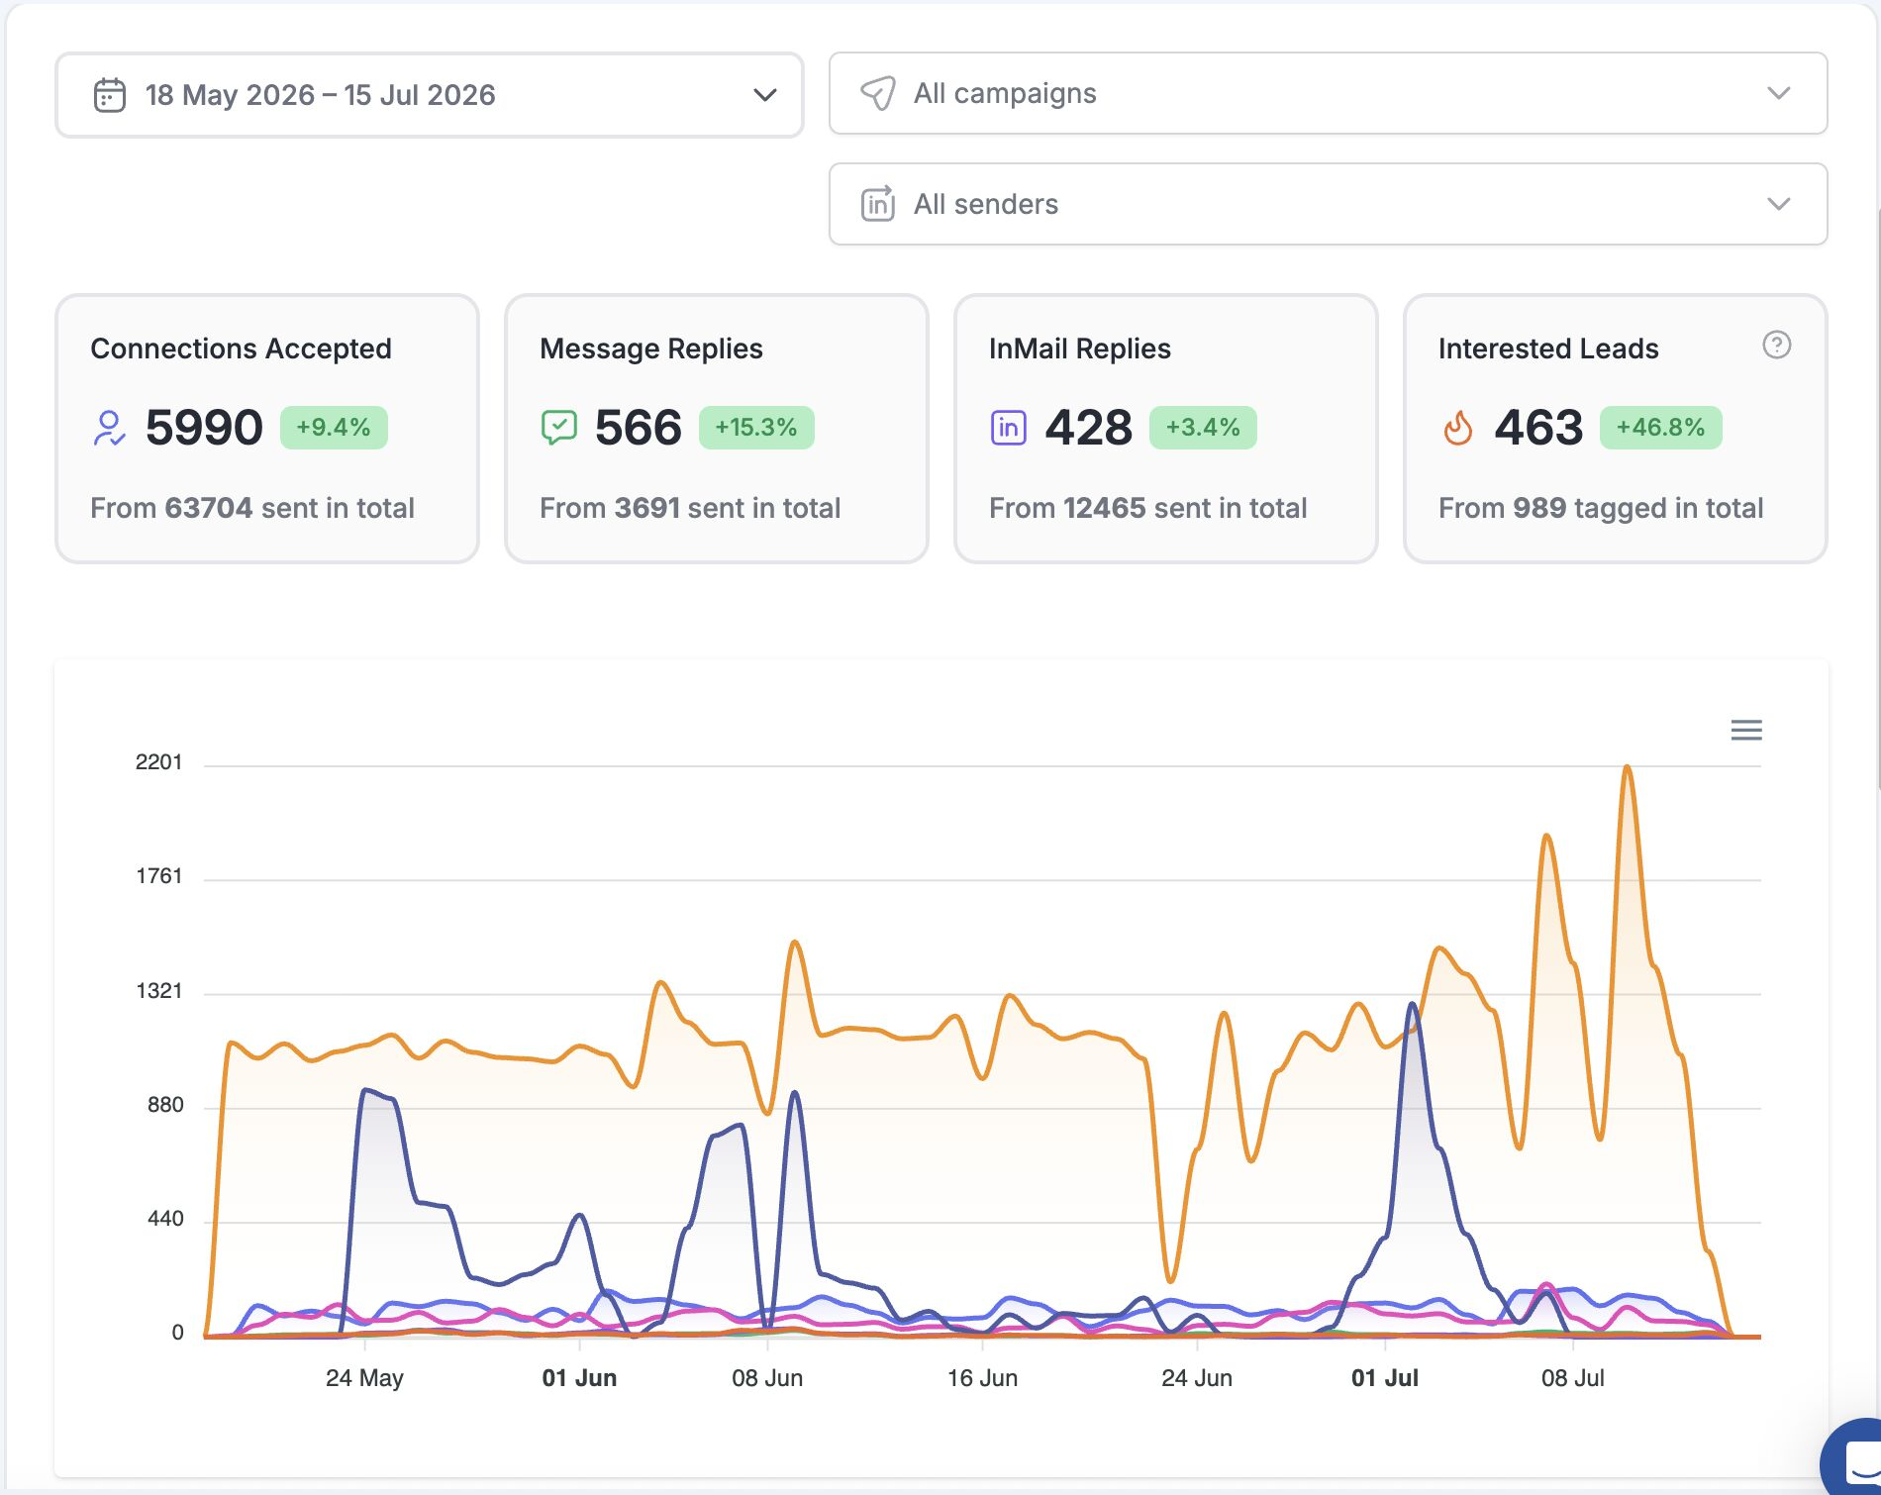
Task: Click 'From 12465 sent in total' text
Action: (x=1147, y=508)
